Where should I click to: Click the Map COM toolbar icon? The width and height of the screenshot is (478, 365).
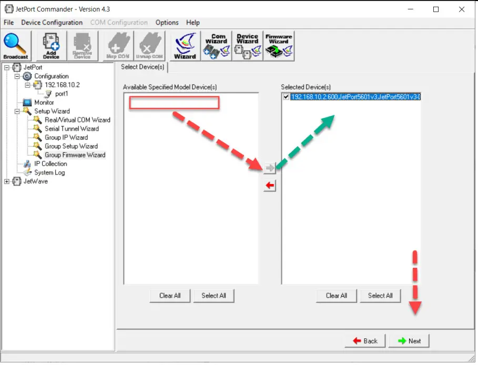point(118,46)
